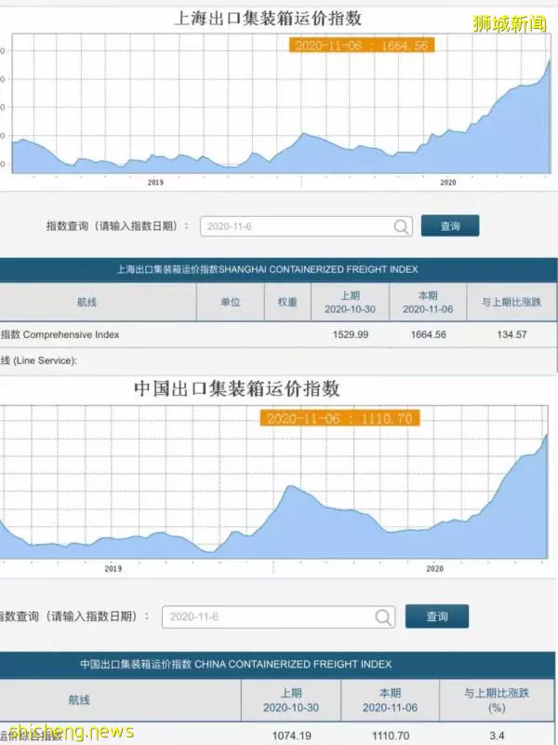The height and width of the screenshot is (745, 558).
Task: Click the percentage change value 3.4
Action: point(497,736)
